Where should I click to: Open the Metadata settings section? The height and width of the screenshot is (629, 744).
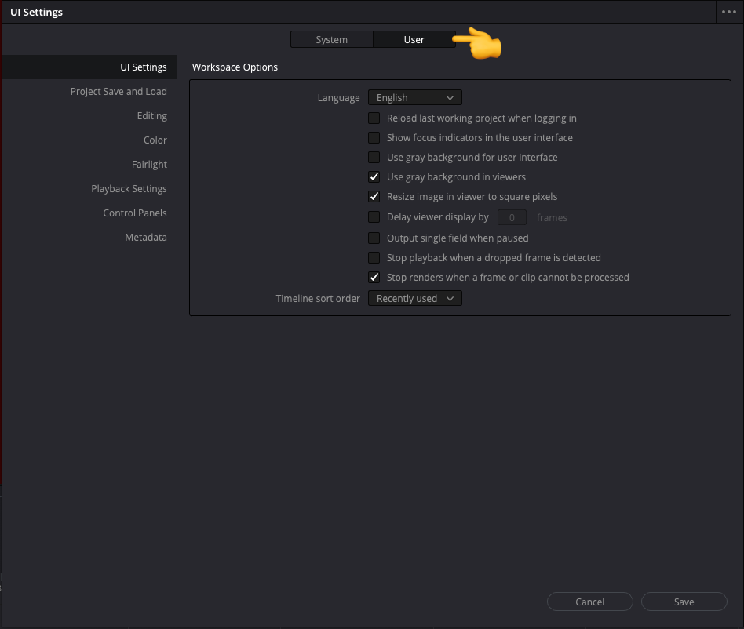(146, 237)
